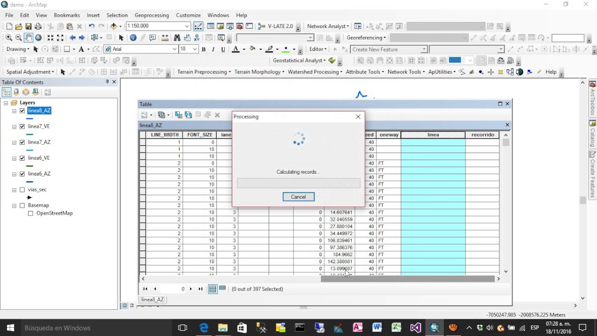This screenshot has width=597, height=336.
Task: Click the Print icon in standard toolbar
Action: [x=38, y=27]
